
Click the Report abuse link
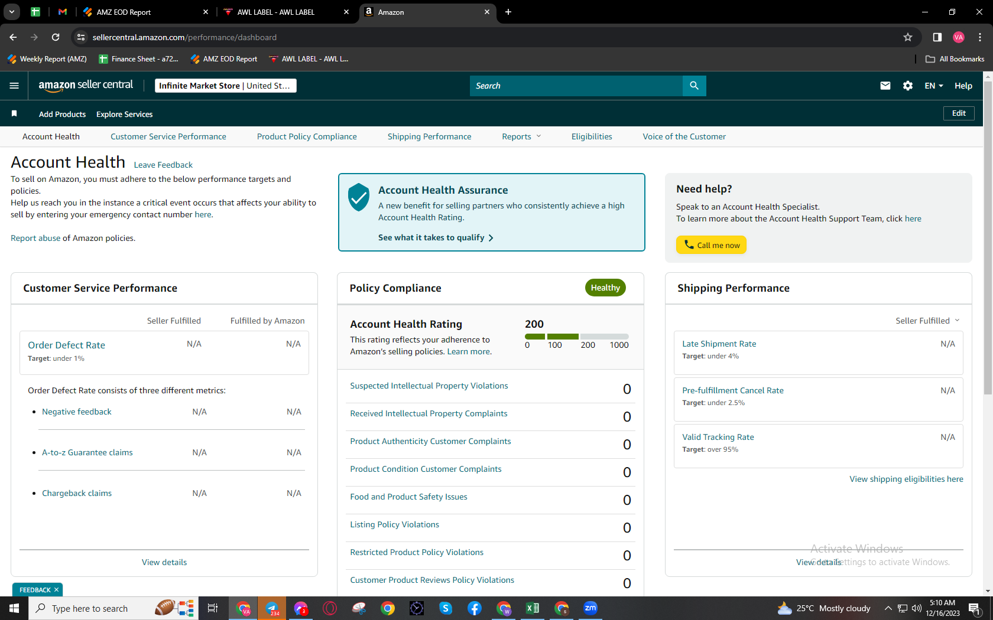point(35,238)
